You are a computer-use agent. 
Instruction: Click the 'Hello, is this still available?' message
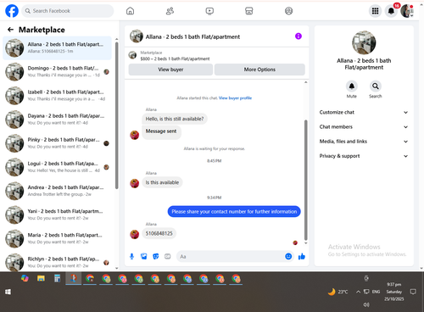[175, 119]
